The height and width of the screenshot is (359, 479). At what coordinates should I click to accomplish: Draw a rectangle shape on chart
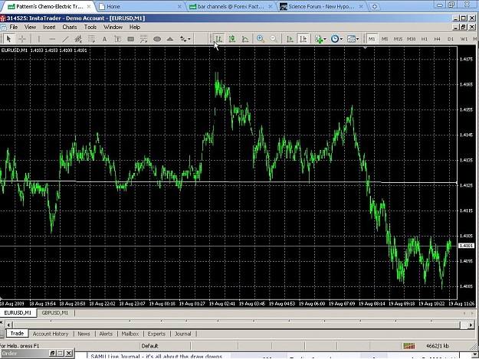131,39
